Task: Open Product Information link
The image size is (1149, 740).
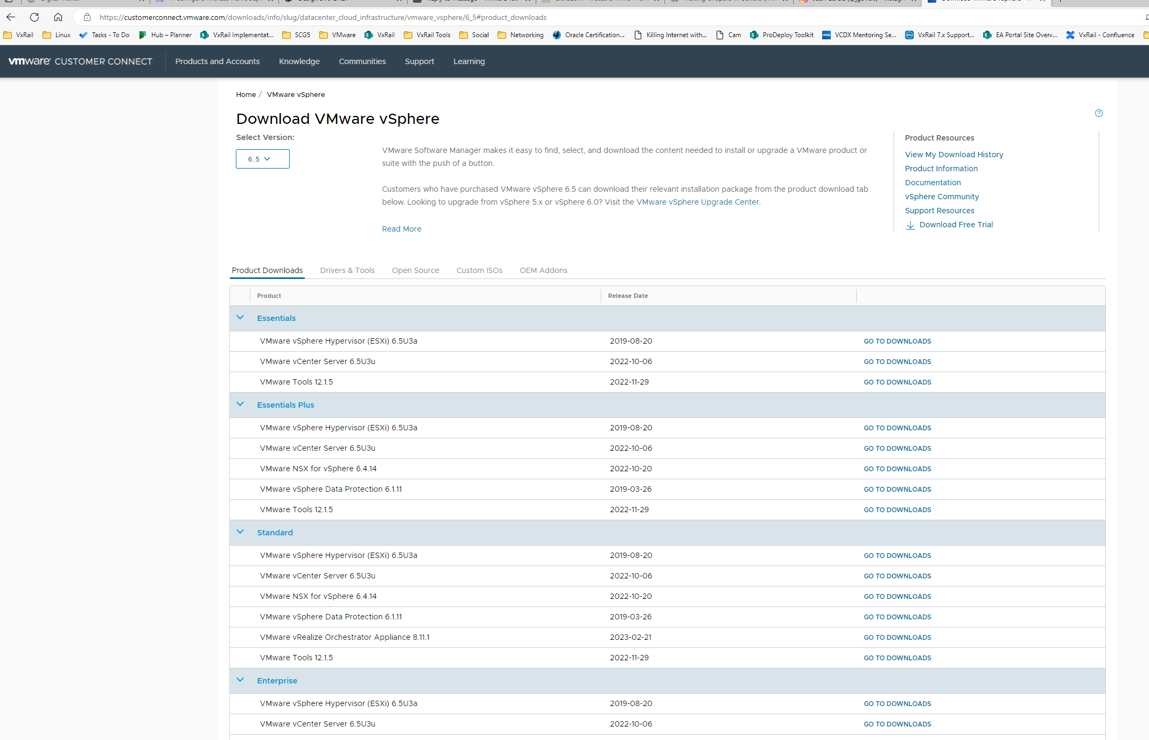Action: coord(941,169)
